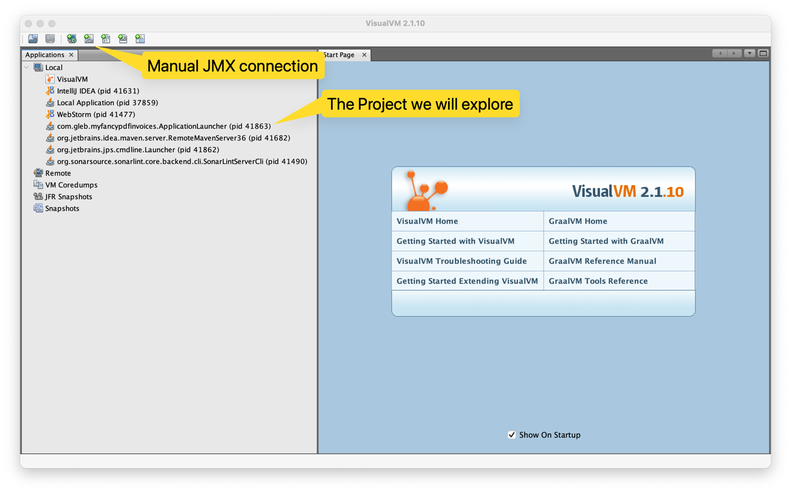Screen dimensions: 791x493
Task: Uncheck Show On Startup
Action: [x=512, y=435]
